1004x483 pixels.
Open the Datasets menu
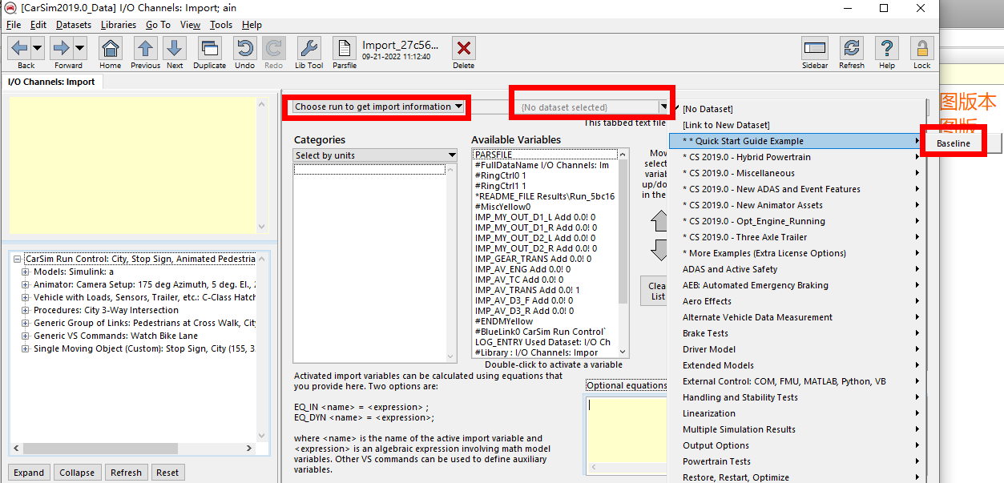74,25
